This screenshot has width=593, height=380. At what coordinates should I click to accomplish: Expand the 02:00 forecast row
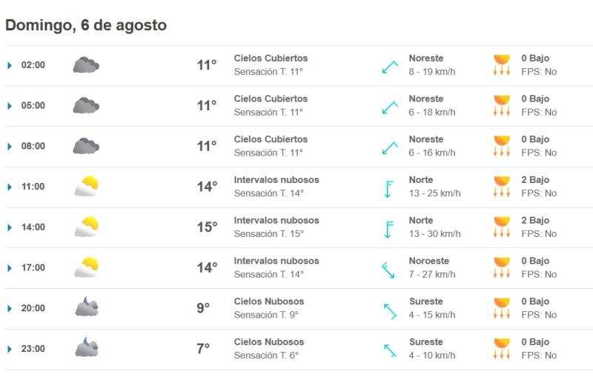click(10, 65)
